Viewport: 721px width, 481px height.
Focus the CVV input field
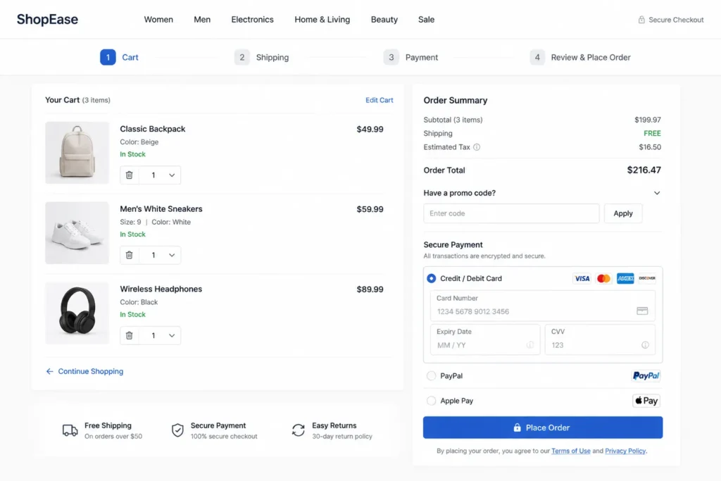pos(600,339)
